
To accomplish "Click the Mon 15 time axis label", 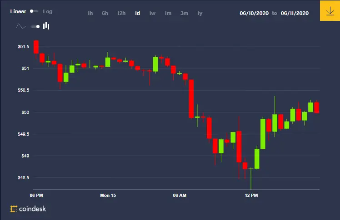I will tap(108, 196).
